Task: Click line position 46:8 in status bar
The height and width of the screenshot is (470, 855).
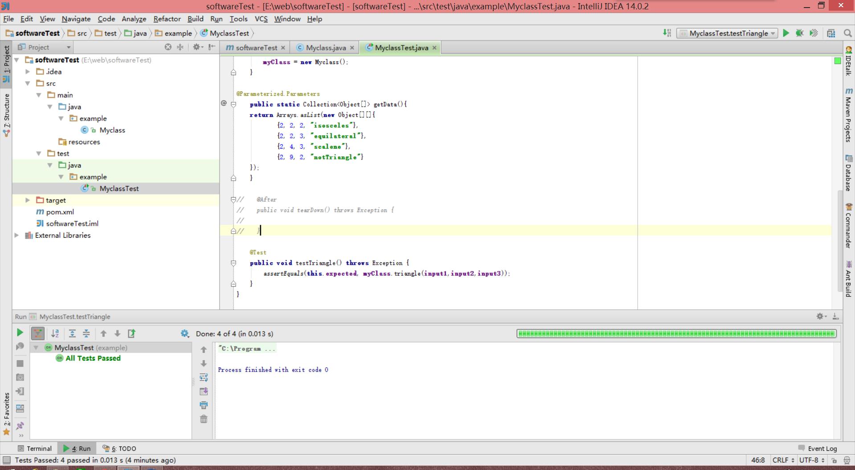Action: pyautogui.click(x=758, y=460)
